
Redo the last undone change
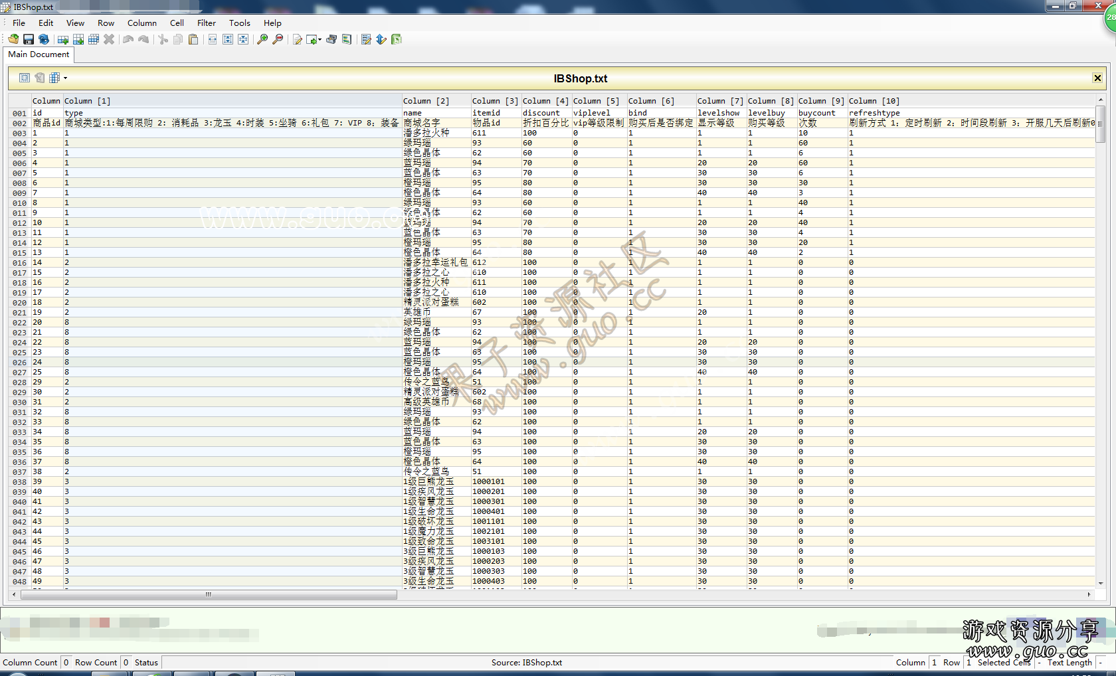tap(143, 39)
